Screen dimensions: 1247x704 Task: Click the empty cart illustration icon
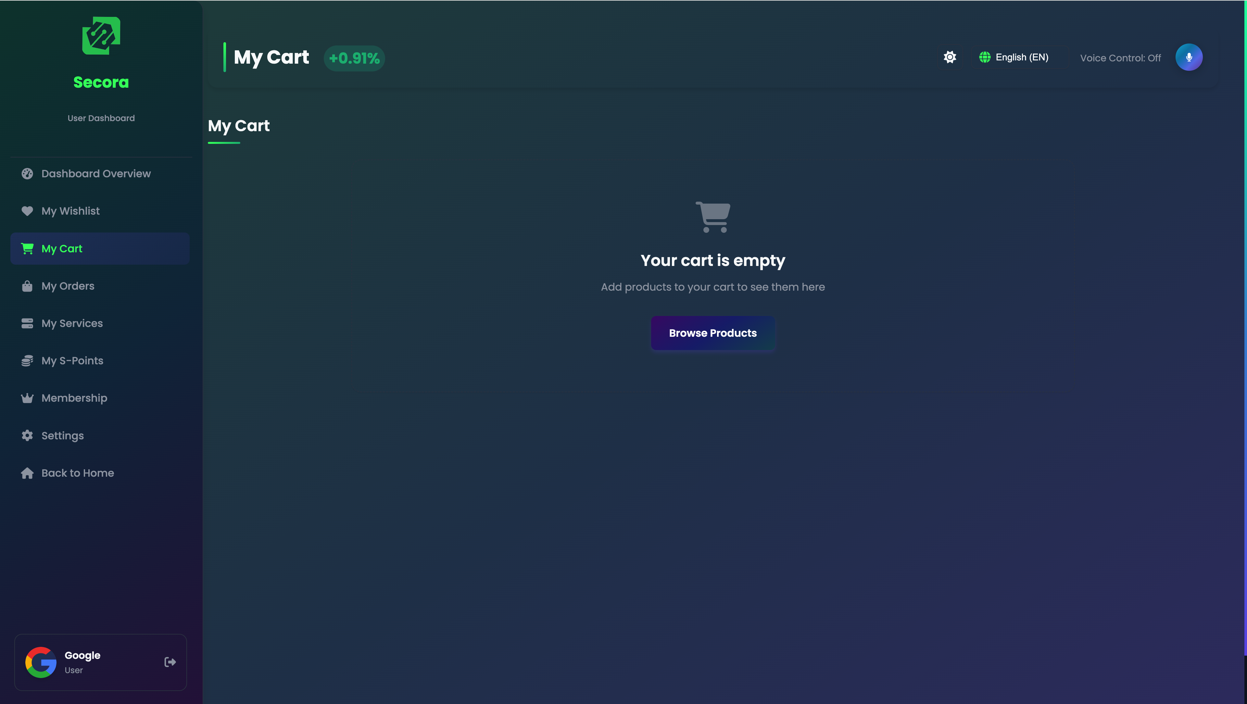(x=712, y=217)
